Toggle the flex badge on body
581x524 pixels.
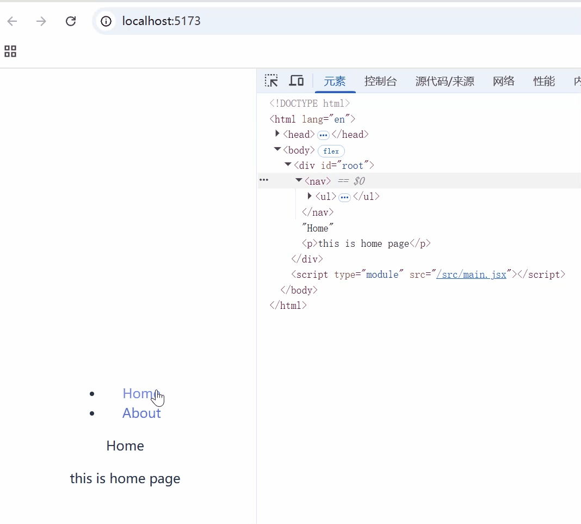(x=331, y=151)
